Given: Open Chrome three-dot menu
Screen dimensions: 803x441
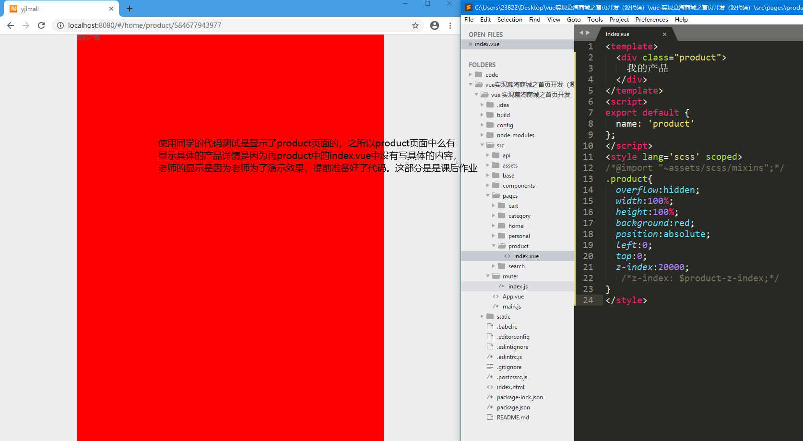Looking at the screenshot, I should 450,25.
